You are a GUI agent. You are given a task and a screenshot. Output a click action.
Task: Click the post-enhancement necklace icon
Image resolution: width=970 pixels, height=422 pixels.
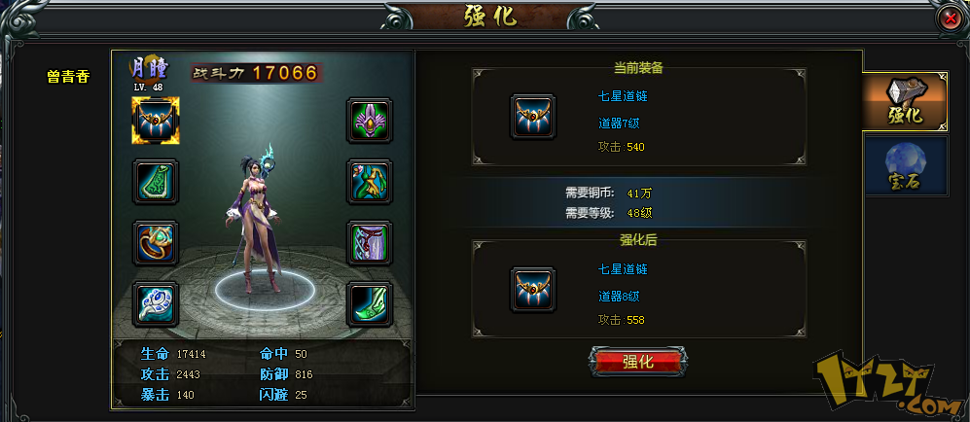tap(532, 289)
